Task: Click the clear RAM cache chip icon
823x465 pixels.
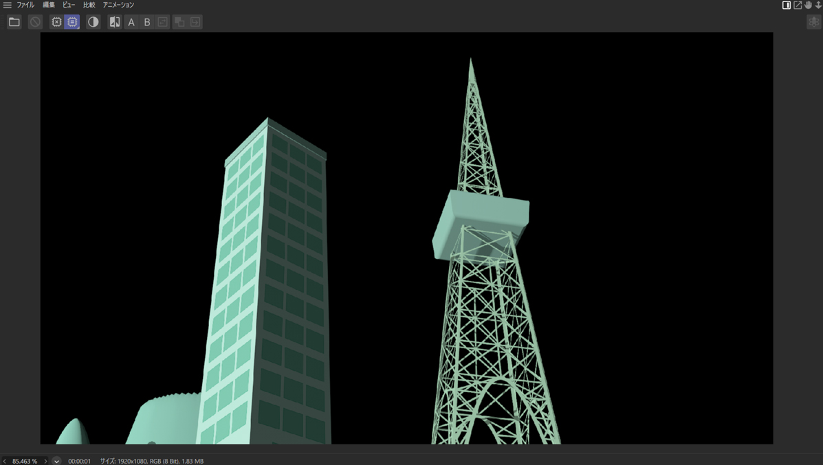Action: point(56,22)
